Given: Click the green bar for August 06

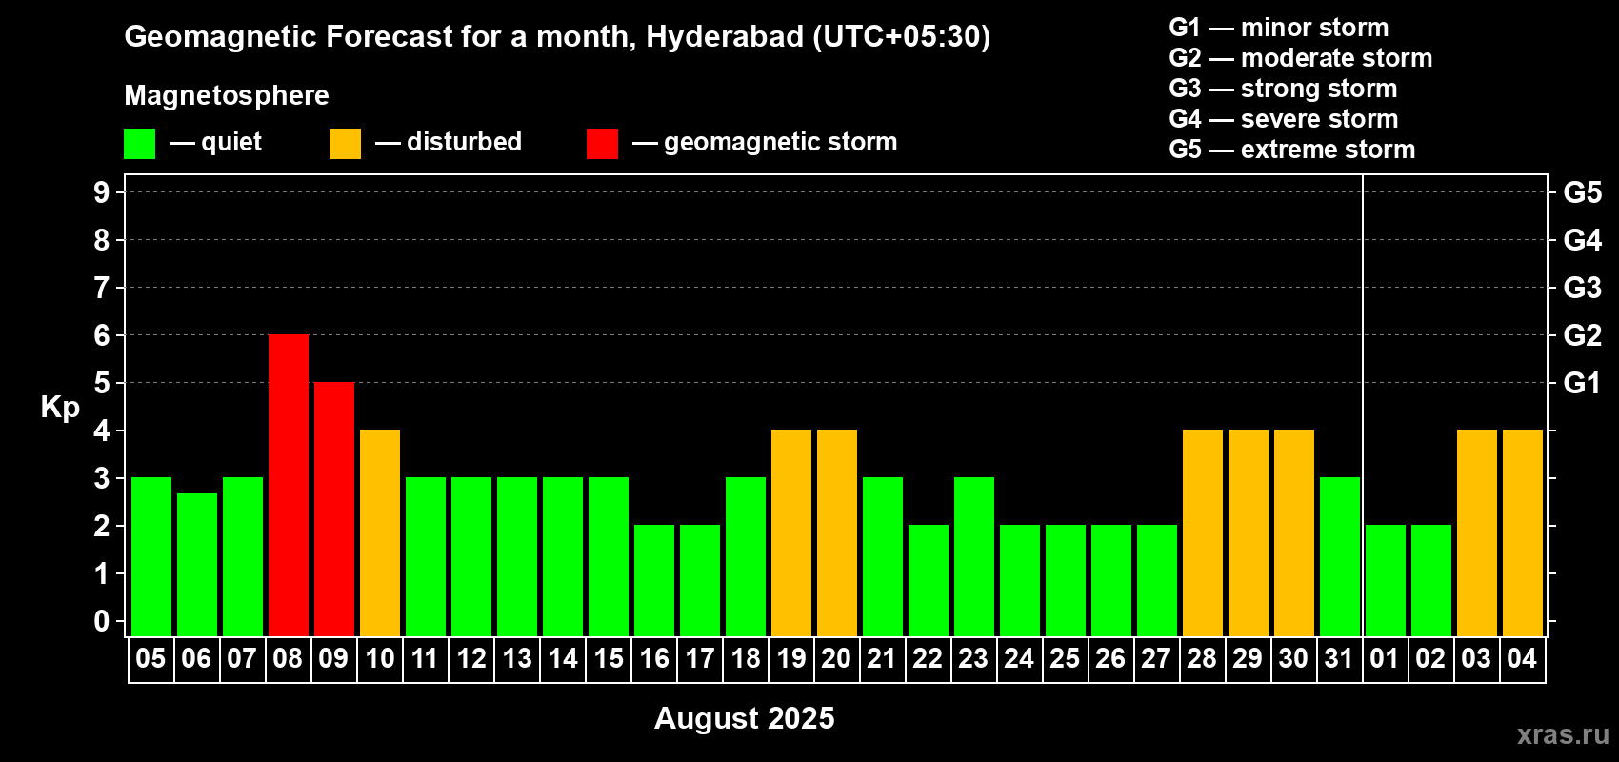Looking at the screenshot, I should tap(197, 564).
